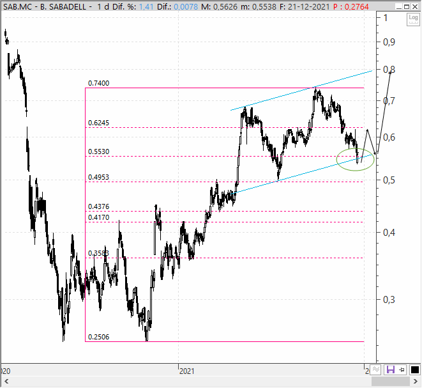
Task: Select the 0.3583 Fibonacci level label
Action: click(x=98, y=253)
